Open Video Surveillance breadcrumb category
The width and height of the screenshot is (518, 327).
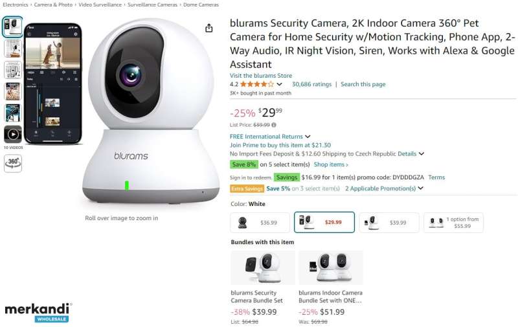point(100,5)
